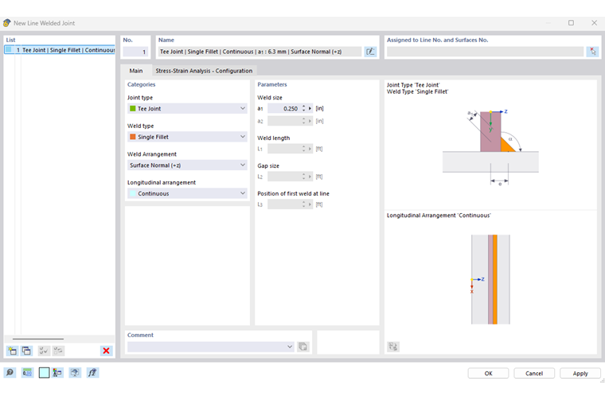Open the Comment dropdown list

pyautogui.click(x=211, y=347)
